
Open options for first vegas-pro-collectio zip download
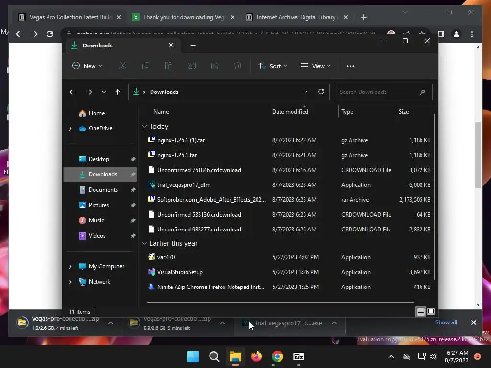click(111, 323)
